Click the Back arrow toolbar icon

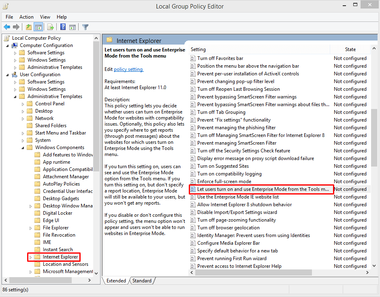pyautogui.click(x=7, y=27)
